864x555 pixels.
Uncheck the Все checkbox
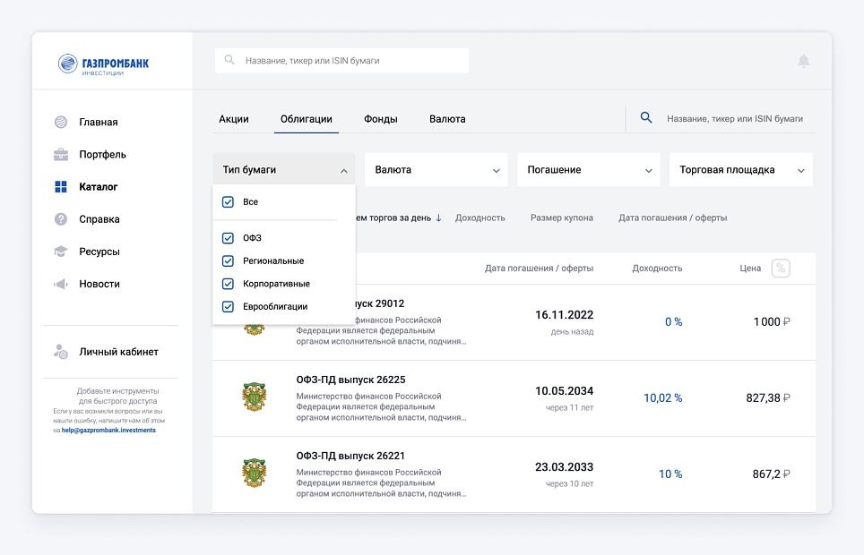point(228,202)
